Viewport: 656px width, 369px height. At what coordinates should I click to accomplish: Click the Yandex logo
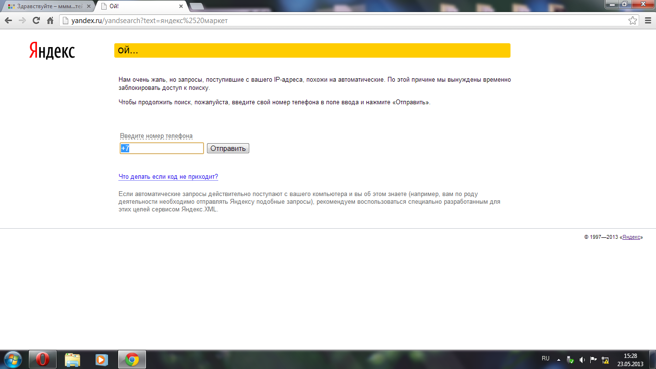pyautogui.click(x=52, y=50)
